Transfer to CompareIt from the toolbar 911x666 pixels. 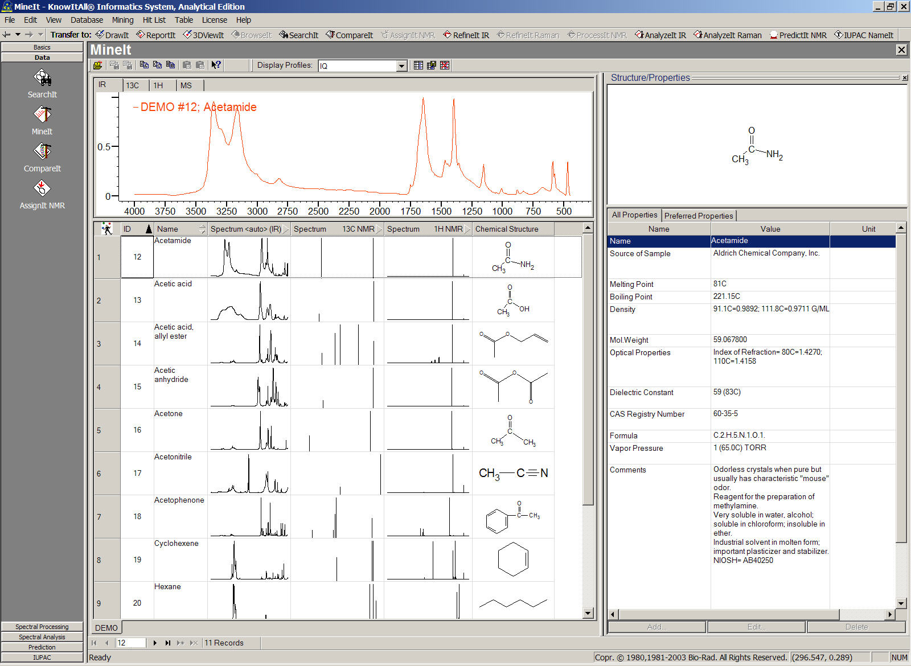click(x=349, y=35)
